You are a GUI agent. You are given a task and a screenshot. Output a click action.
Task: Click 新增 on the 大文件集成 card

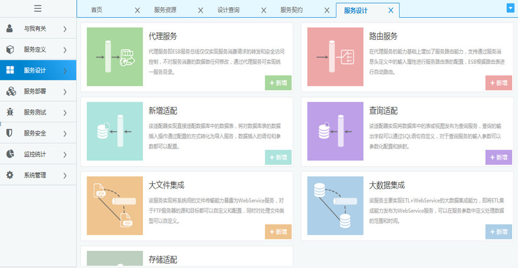(278, 232)
